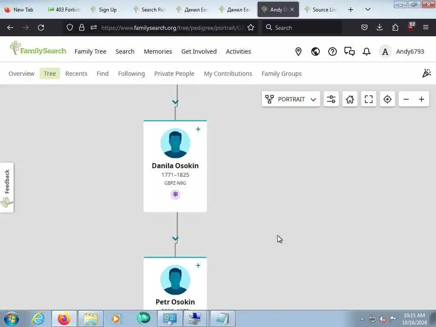This screenshot has width=436, height=327.
Task: Open the Feedback side tab
Action: coord(7,187)
